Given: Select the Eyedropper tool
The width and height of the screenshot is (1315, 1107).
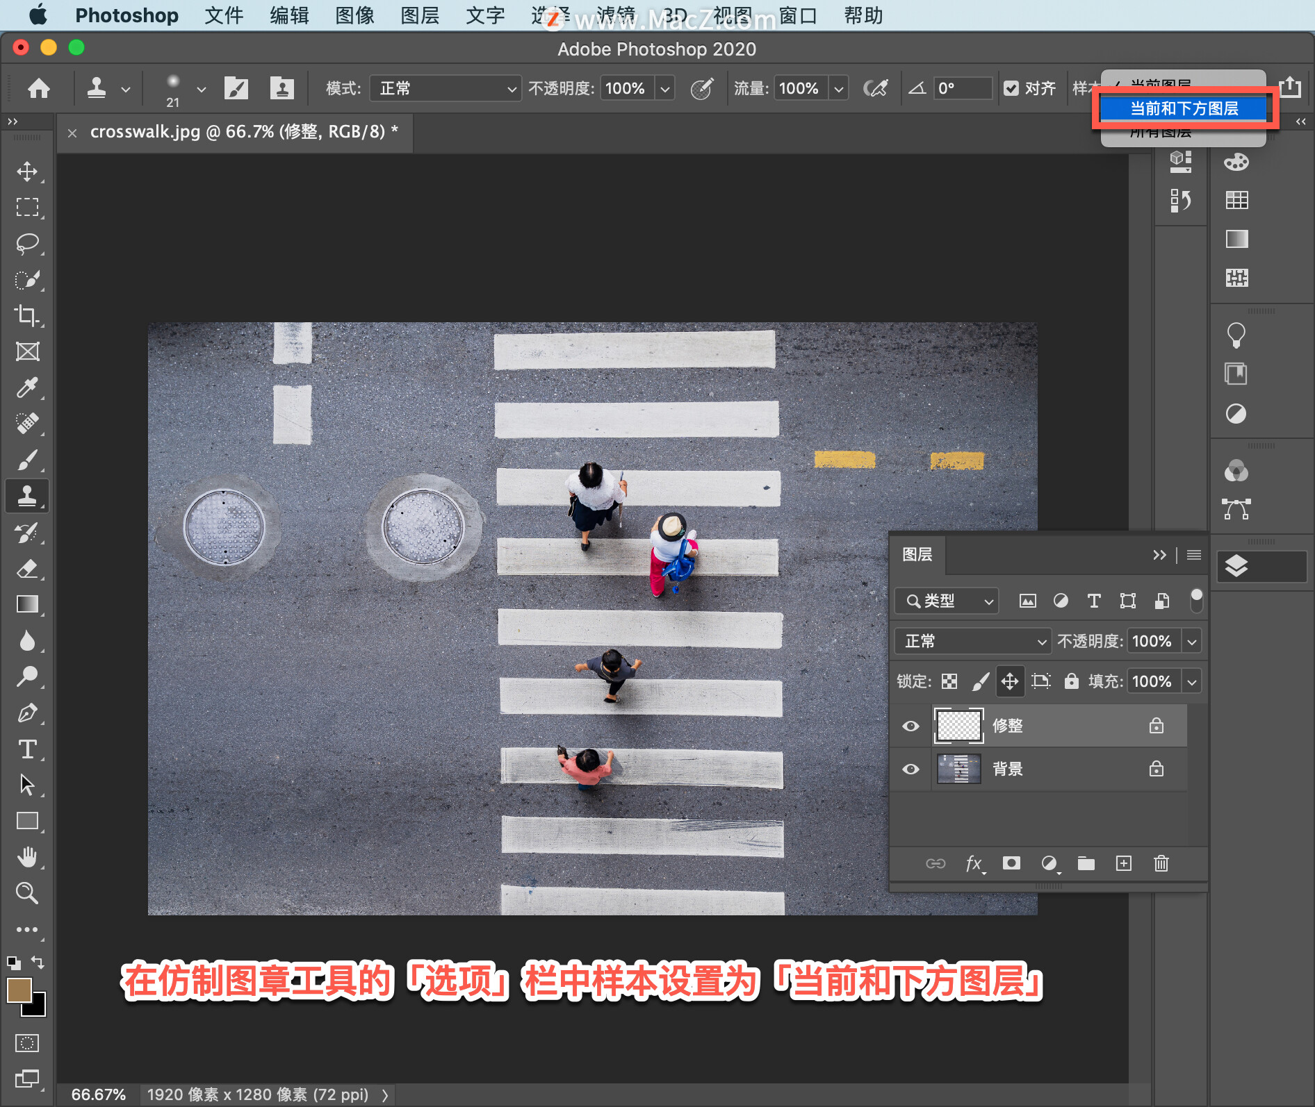Looking at the screenshot, I should 27,388.
